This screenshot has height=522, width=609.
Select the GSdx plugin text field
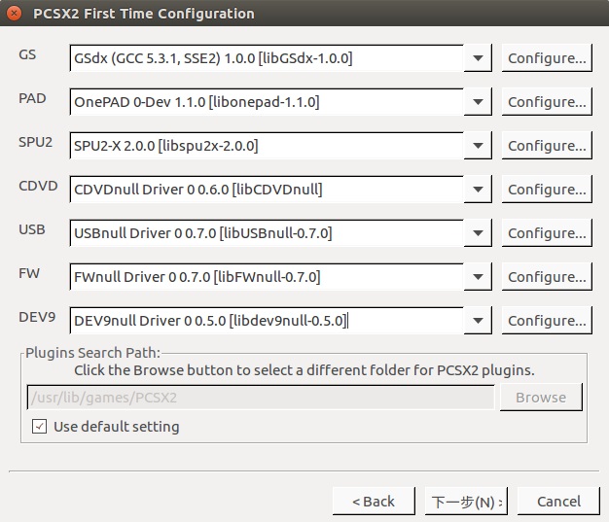[267, 58]
